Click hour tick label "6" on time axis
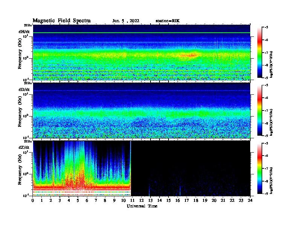 click(87, 201)
